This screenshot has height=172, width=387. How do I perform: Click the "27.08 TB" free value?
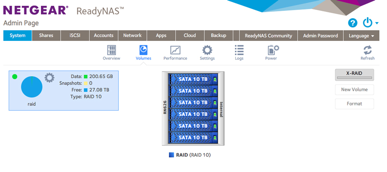click(x=99, y=90)
